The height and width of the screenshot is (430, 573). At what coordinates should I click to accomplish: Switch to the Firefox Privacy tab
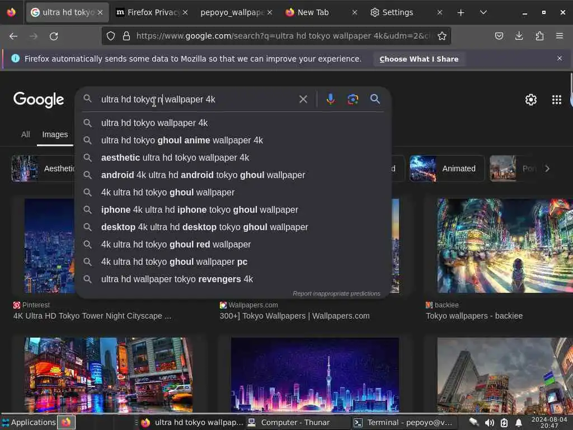[151, 12]
